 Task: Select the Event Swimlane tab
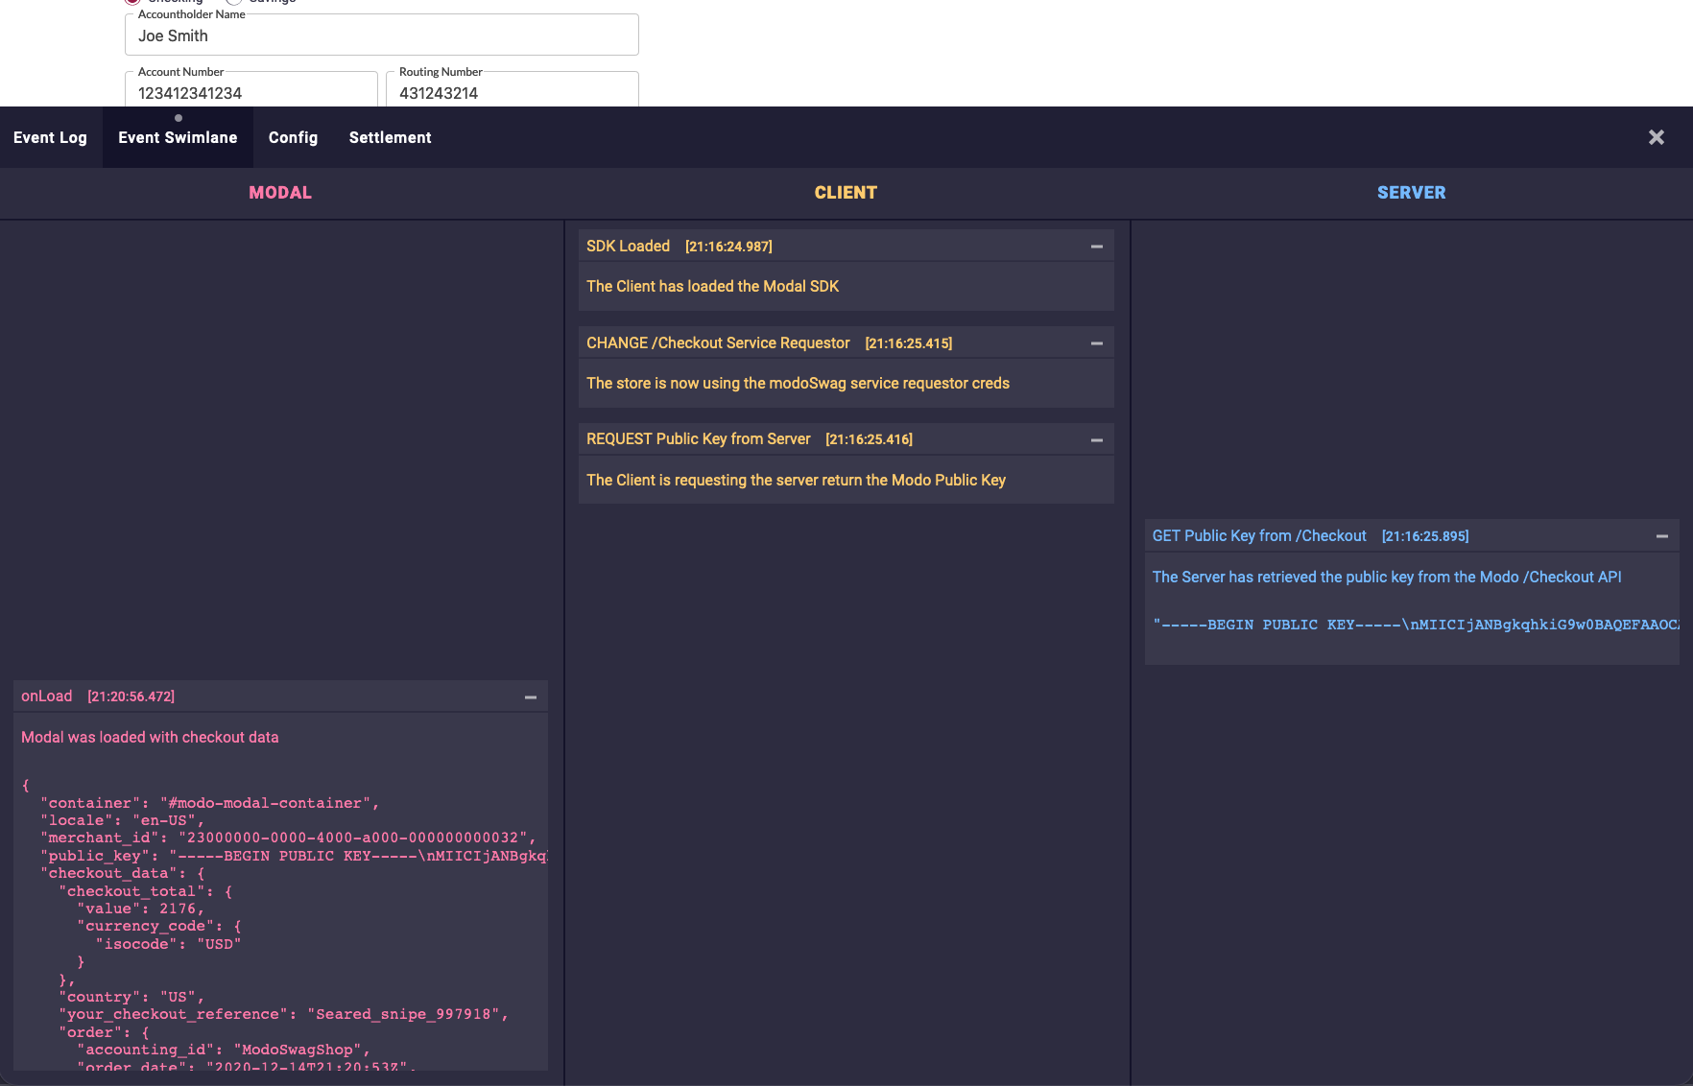tap(178, 137)
